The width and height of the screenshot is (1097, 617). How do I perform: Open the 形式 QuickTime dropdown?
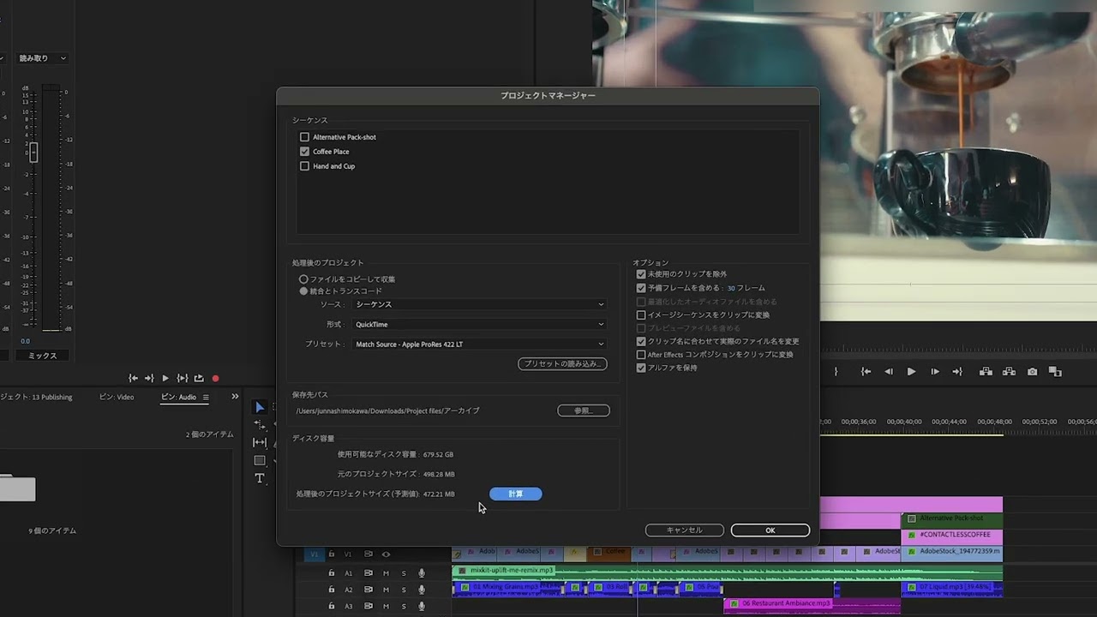coord(479,325)
